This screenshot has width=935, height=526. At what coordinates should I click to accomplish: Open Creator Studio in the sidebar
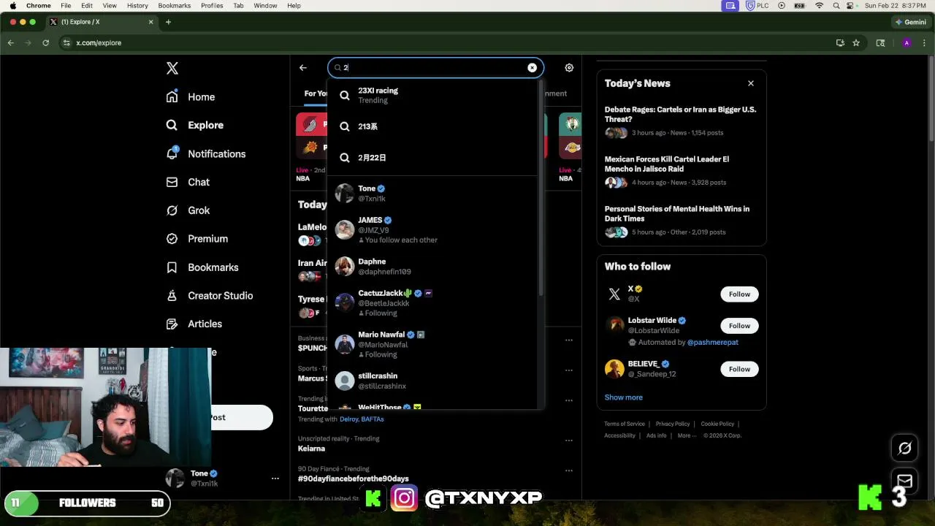(210, 296)
